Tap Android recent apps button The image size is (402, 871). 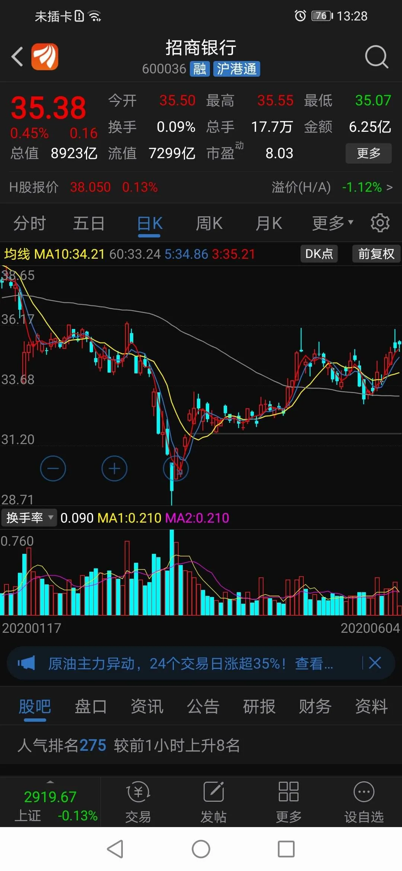tap(286, 849)
